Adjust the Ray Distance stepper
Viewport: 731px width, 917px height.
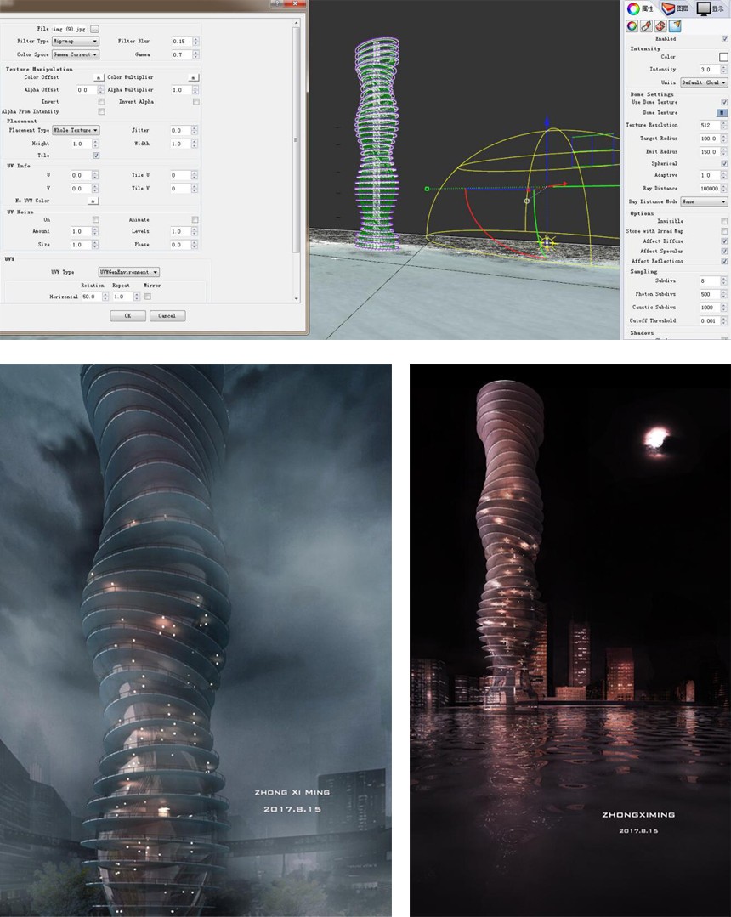coord(724,189)
